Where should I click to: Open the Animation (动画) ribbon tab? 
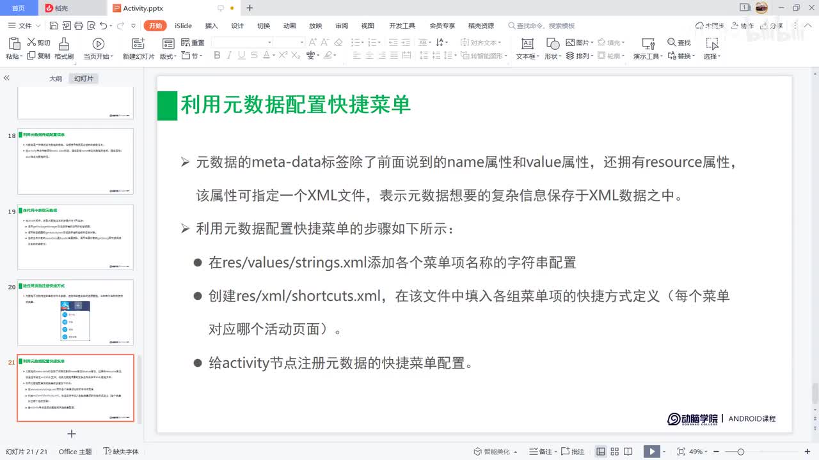click(289, 26)
